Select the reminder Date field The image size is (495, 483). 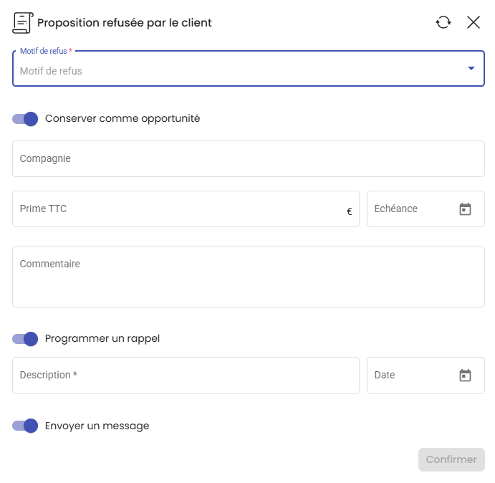pos(426,376)
